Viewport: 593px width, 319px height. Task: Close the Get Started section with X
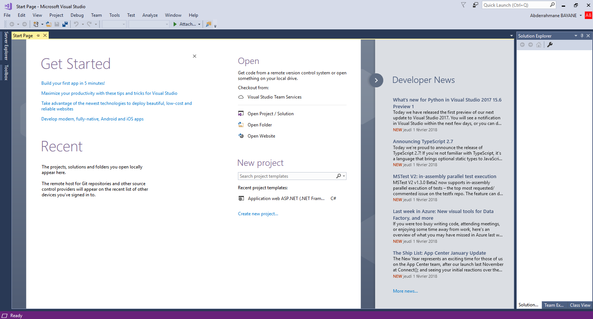(x=194, y=56)
